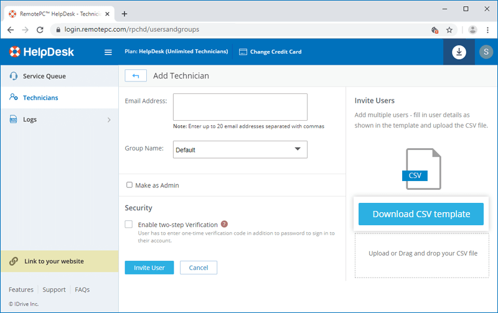The width and height of the screenshot is (498, 313).
Task: Expand the Logs sidebar chevron
Action: pos(109,119)
